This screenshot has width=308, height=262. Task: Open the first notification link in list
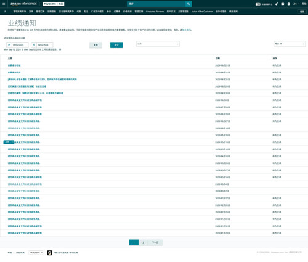point(14,65)
